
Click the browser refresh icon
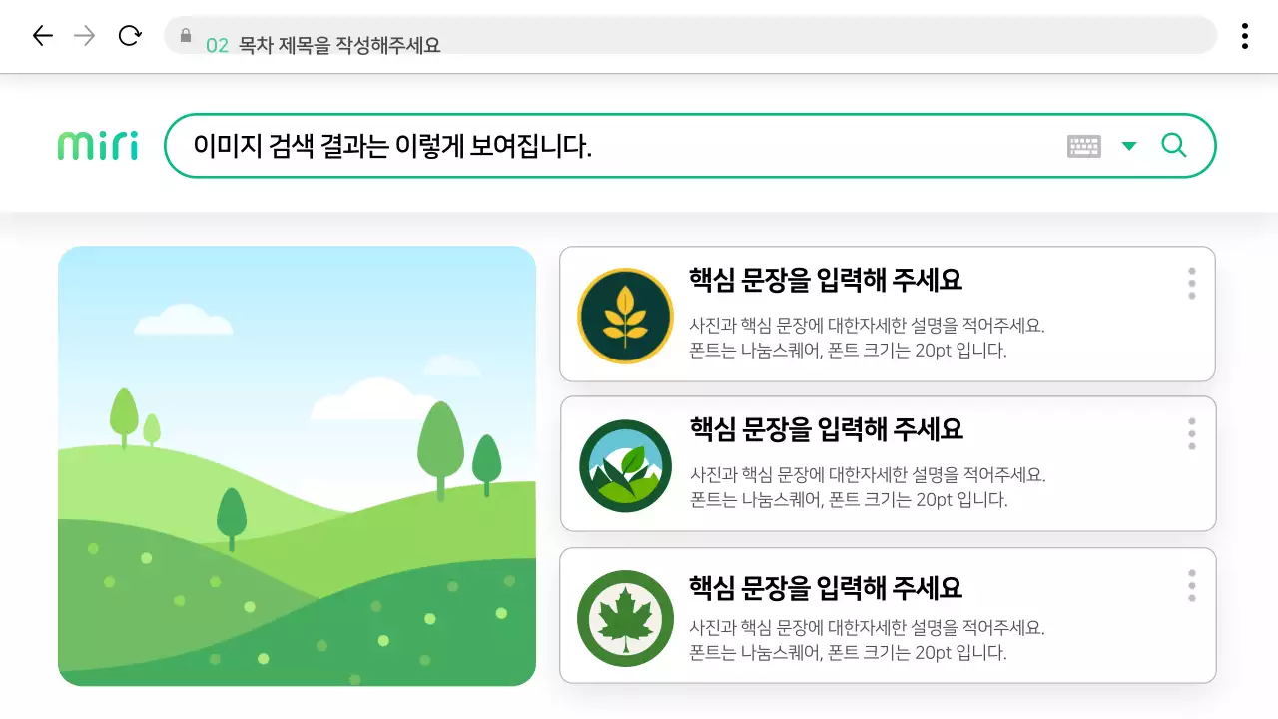(130, 35)
